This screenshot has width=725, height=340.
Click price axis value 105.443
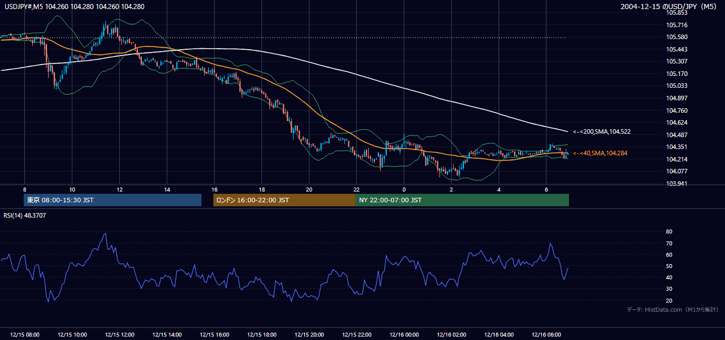coord(677,49)
